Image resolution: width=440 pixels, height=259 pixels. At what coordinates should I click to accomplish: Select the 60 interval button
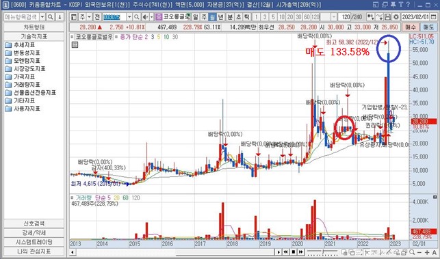point(307,17)
